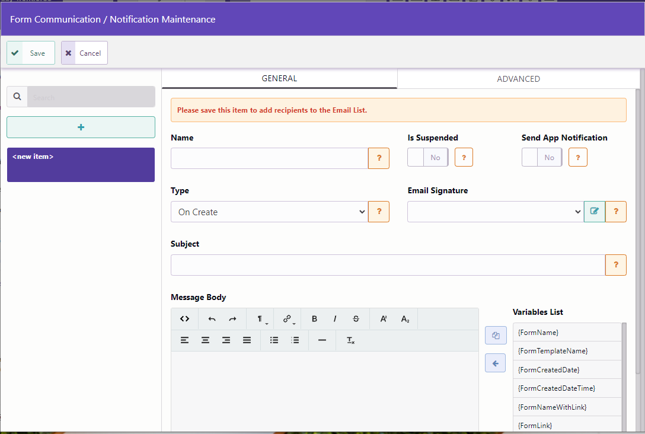Screen dimensions: 645x434
Task: Align text left in editor
Action: coord(185,340)
